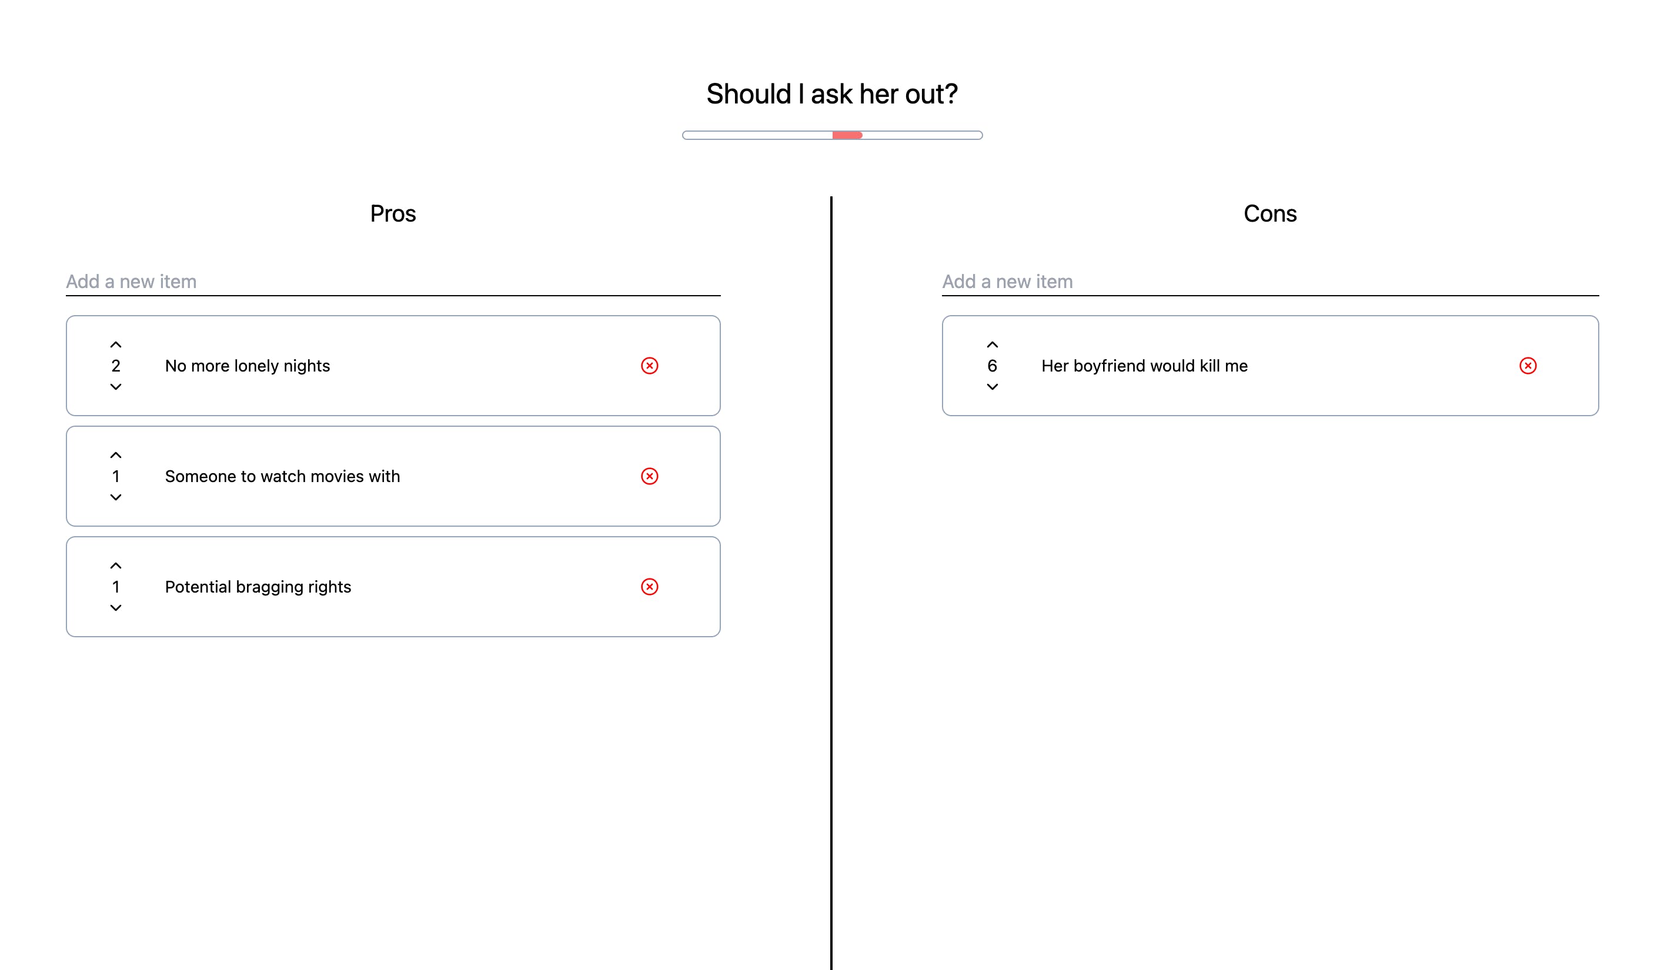Click the title "Should I ask her out?"

[x=832, y=93]
